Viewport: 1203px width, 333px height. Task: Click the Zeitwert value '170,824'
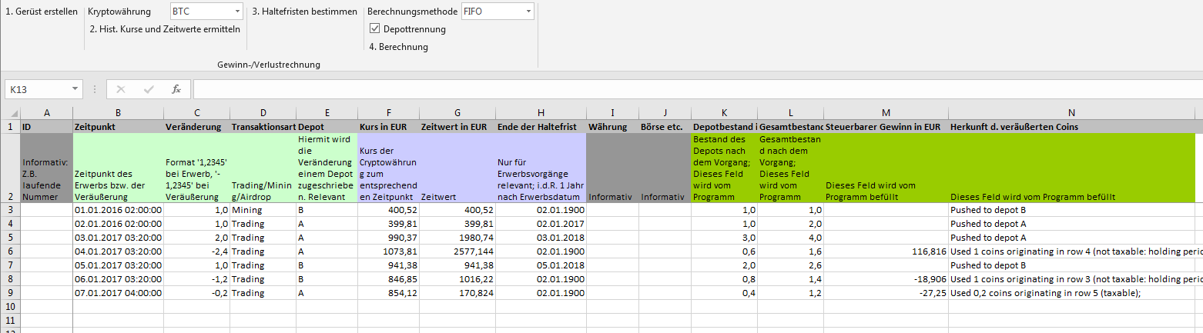[x=457, y=292]
